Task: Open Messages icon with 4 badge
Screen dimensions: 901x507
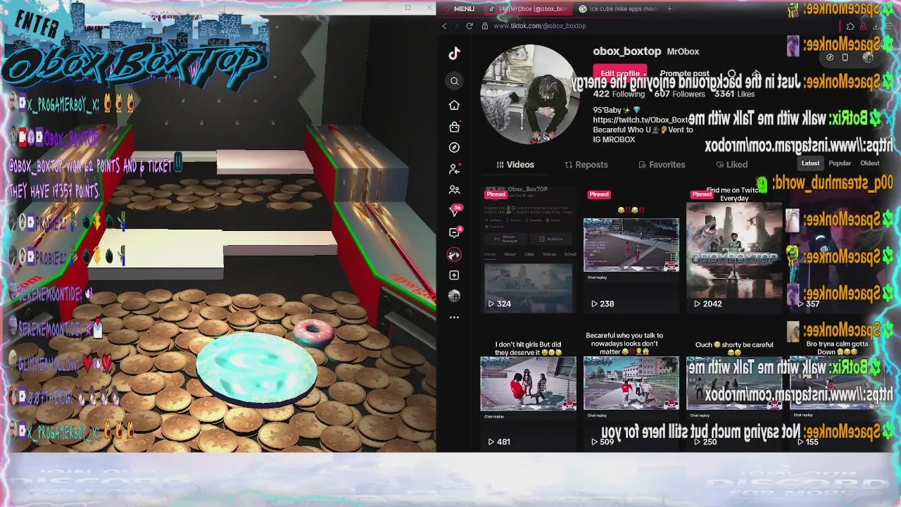Action: [x=455, y=232]
